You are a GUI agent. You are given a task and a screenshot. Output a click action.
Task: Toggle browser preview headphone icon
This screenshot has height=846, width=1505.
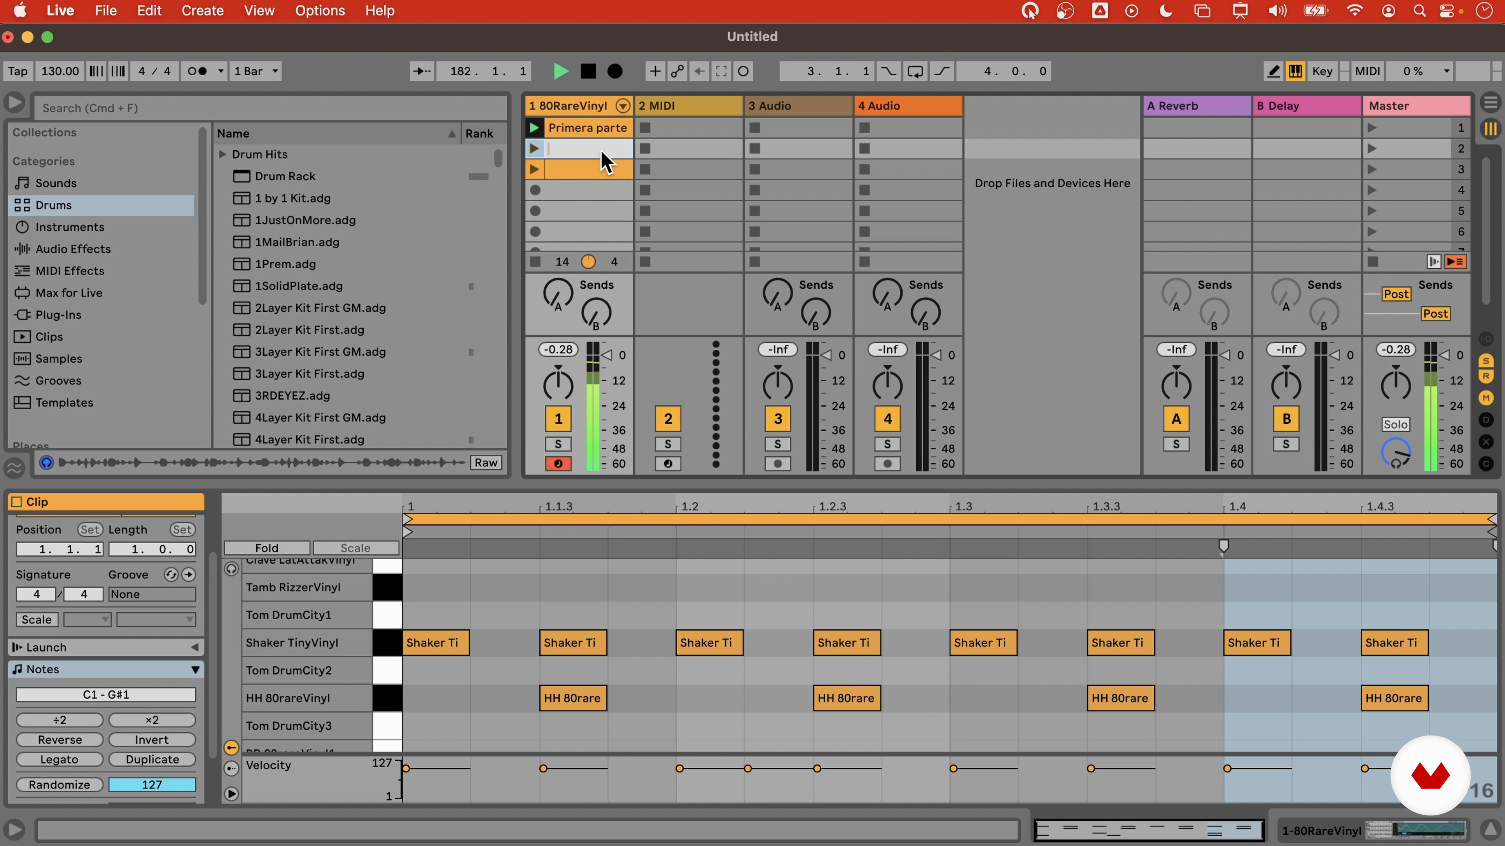coord(46,463)
